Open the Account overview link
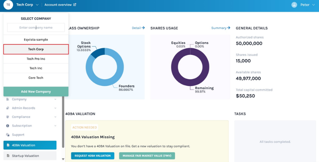The height and width of the screenshot is (162, 319). [x=58, y=5]
